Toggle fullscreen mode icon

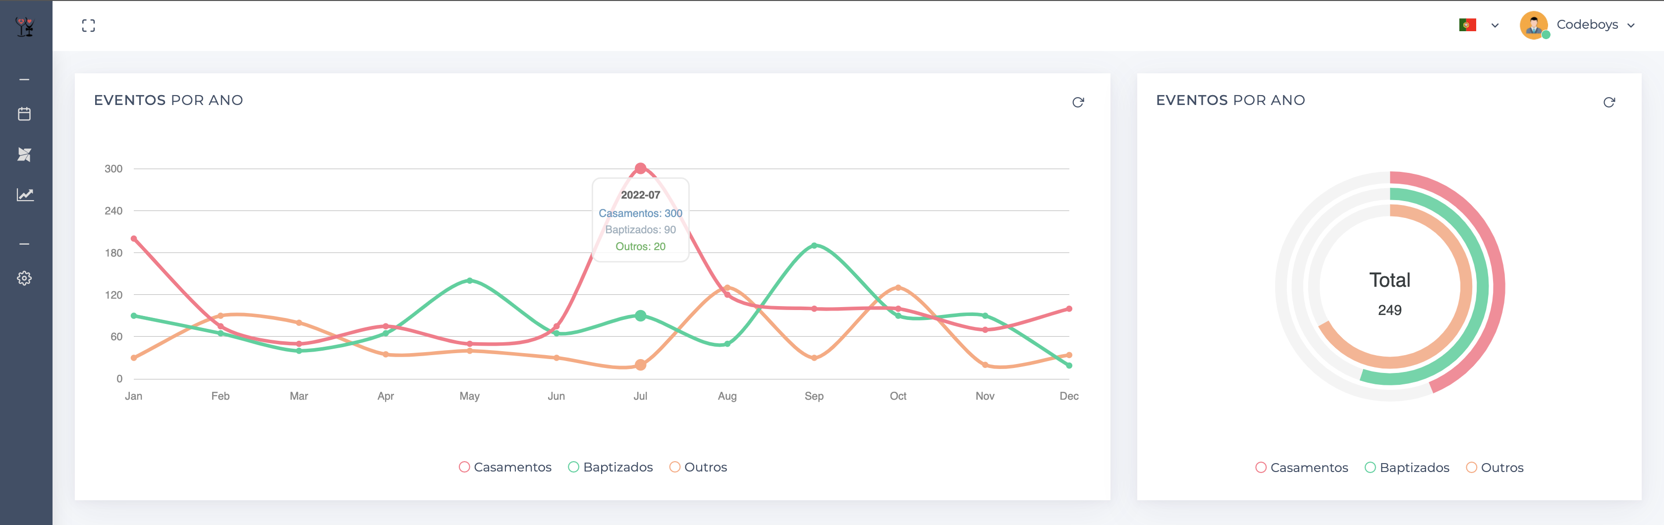[89, 26]
